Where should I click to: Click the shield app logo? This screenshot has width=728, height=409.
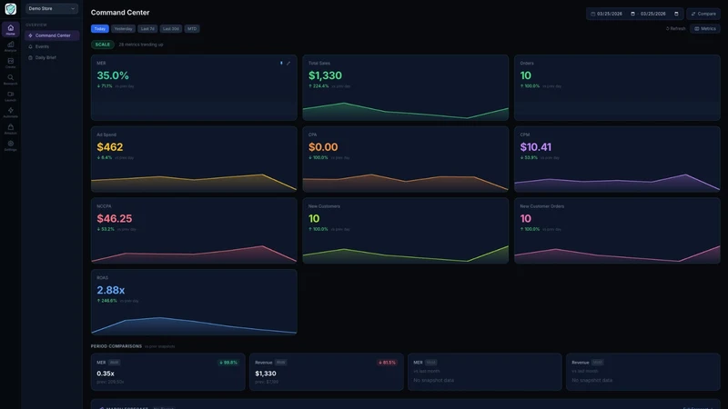coord(10,9)
